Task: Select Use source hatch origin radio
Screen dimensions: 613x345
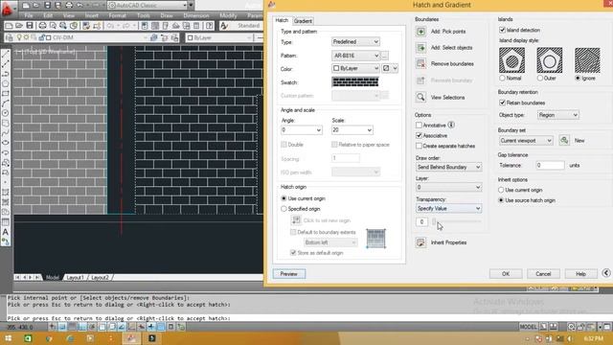Action: click(501, 200)
